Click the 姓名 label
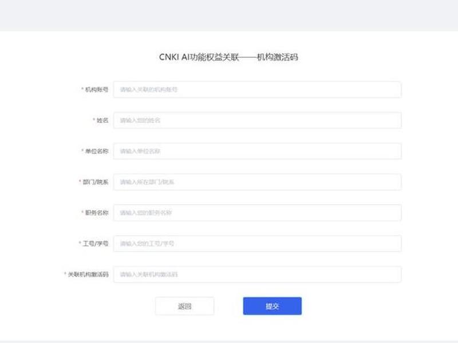458x343 pixels. point(102,120)
